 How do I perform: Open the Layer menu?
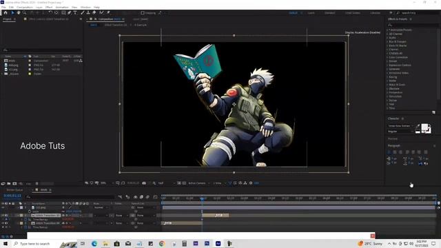point(39,8)
